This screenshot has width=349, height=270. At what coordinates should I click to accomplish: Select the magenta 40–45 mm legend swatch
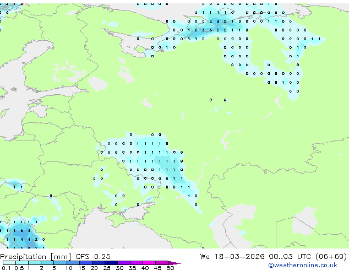pyautogui.click(x=149, y=263)
